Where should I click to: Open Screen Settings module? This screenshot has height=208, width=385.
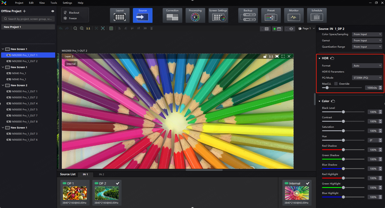pos(218,15)
